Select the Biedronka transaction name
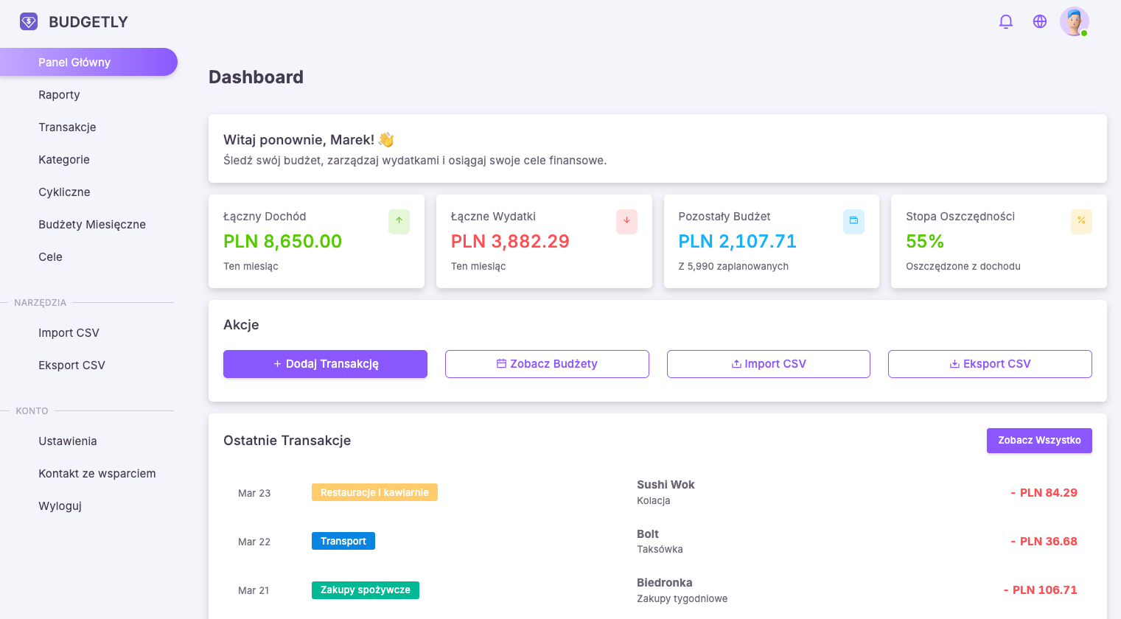The height and width of the screenshot is (619, 1121). pyautogui.click(x=665, y=582)
